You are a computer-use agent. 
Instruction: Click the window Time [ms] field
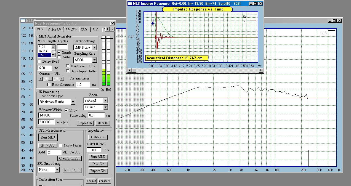pyautogui.click(x=46, y=122)
